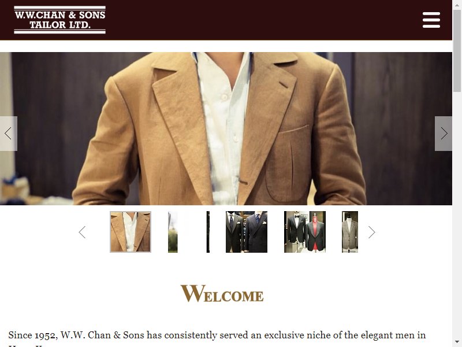Go to next set of thumbnails
The width and height of the screenshot is (462, 347).
(x=371, y=232)
